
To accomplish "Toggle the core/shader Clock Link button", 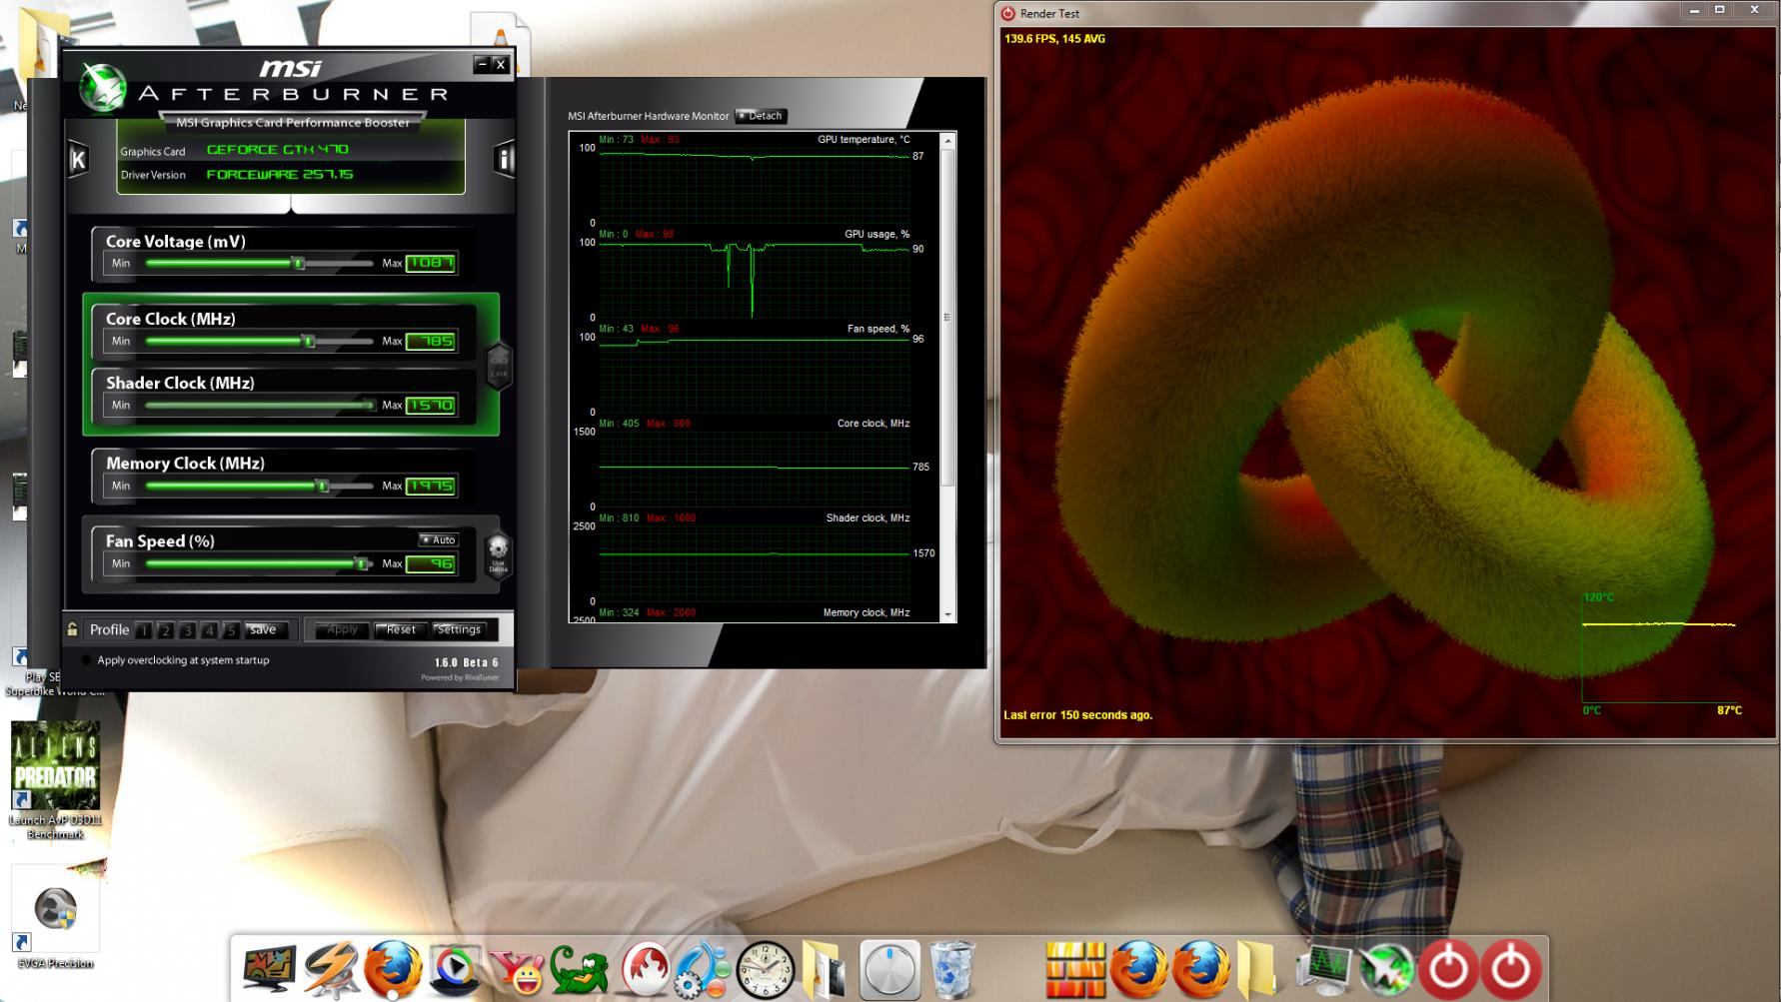I will pyautogui.click(x=499, y=367).
